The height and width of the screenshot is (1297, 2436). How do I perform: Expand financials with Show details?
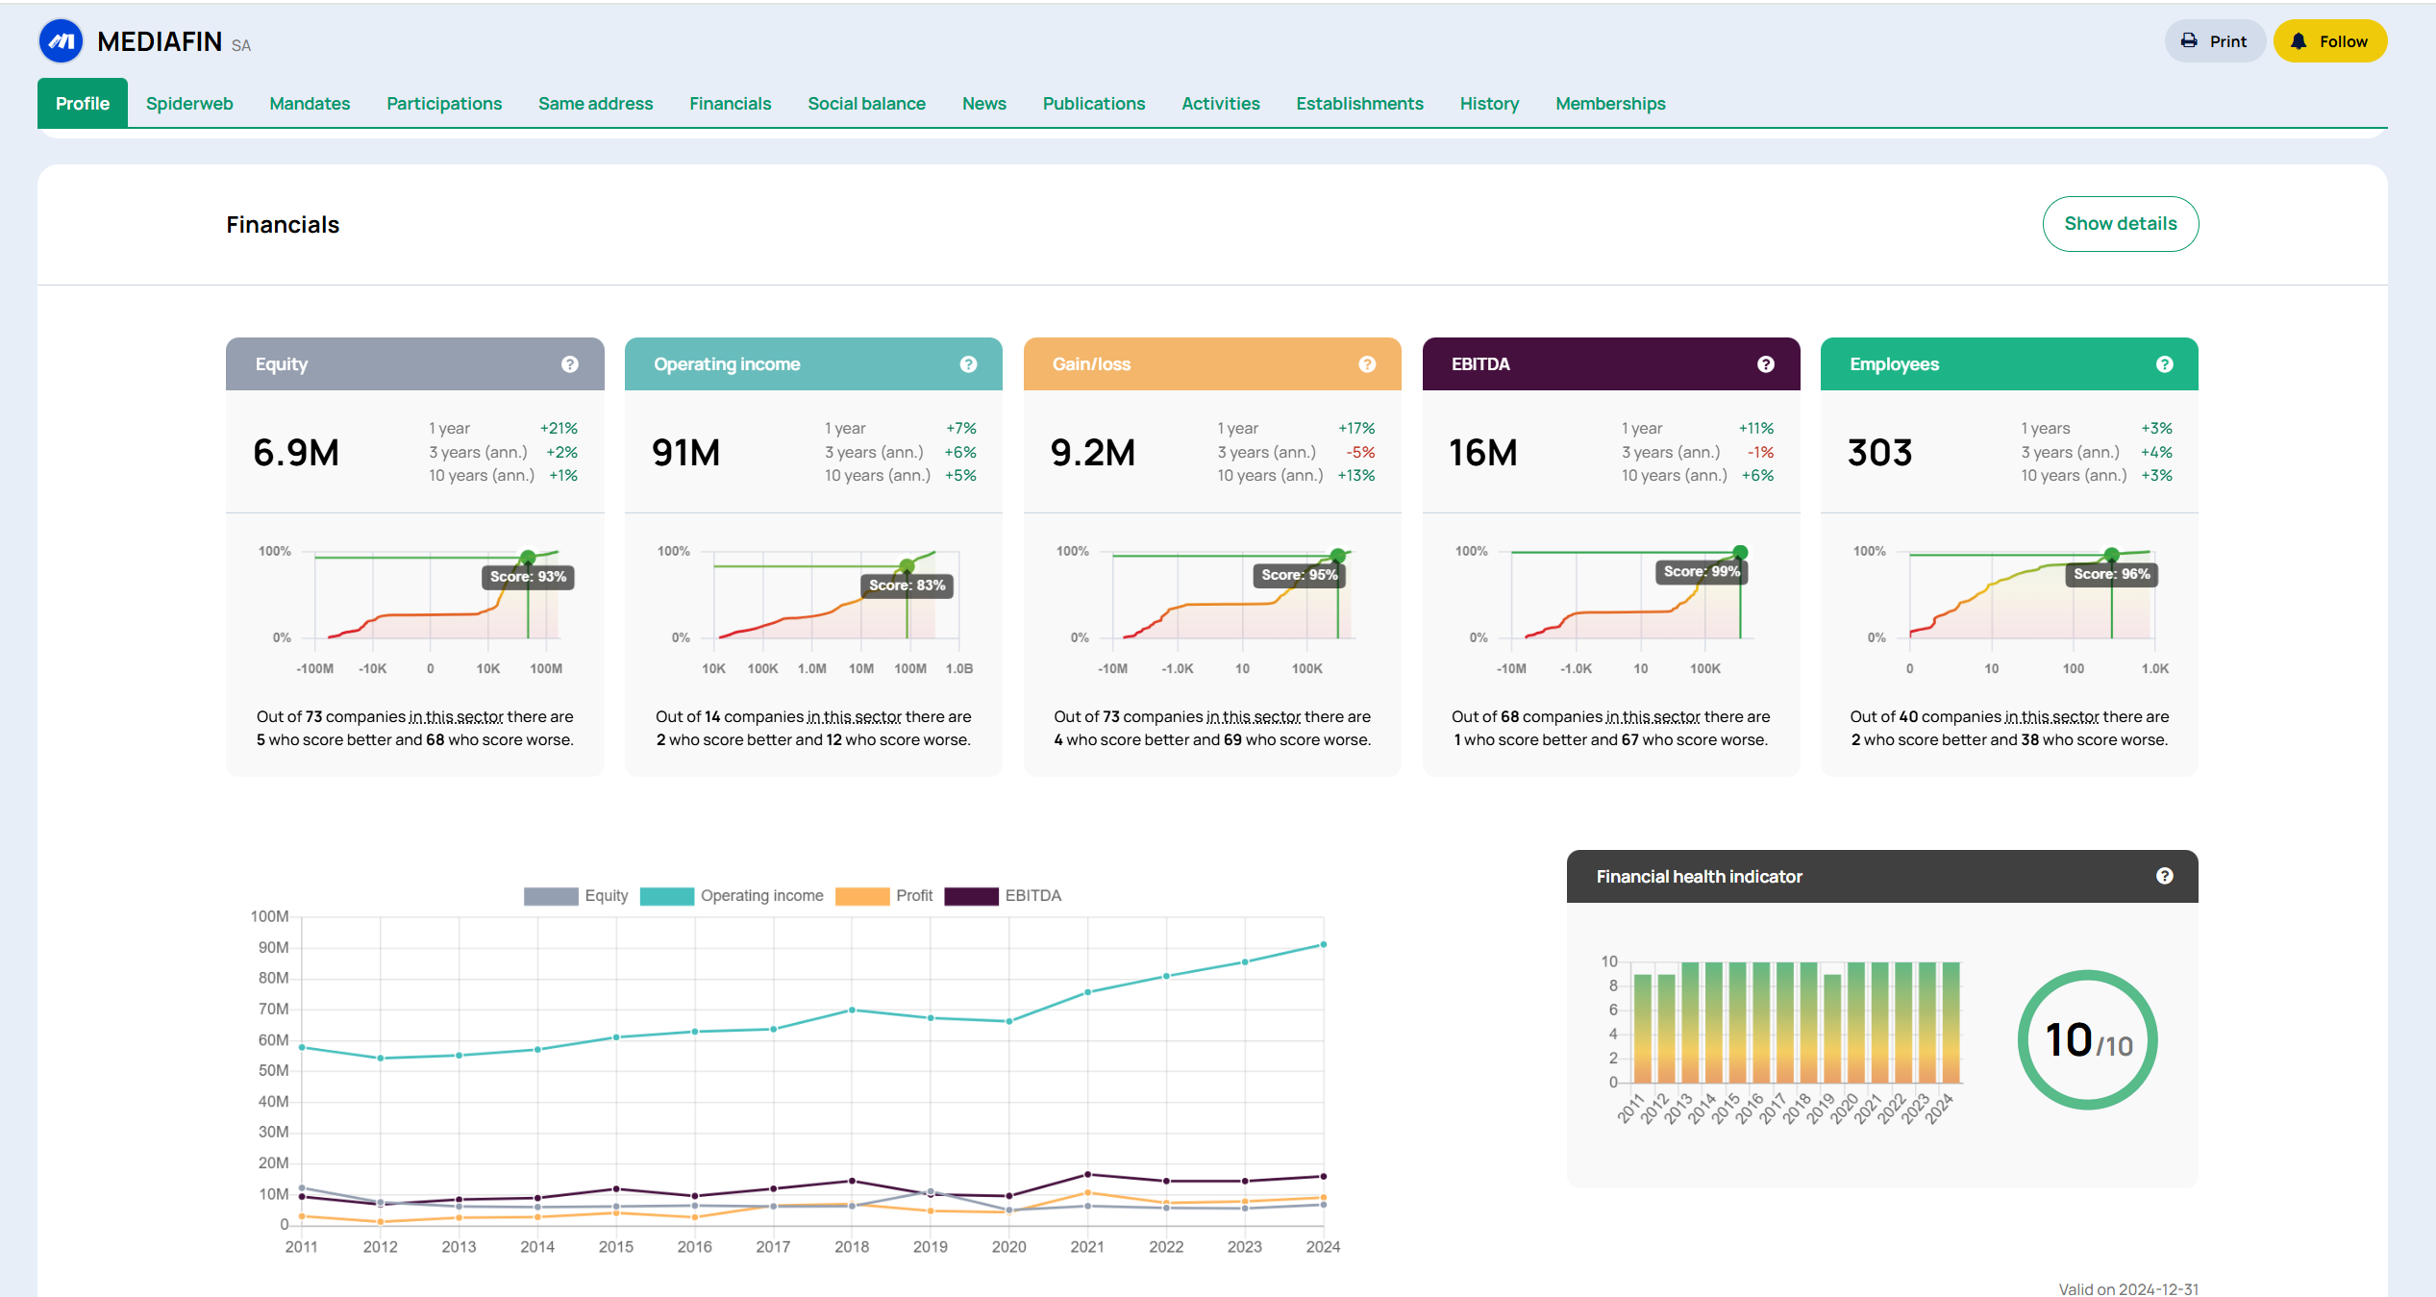click(x=2120, y=224)
